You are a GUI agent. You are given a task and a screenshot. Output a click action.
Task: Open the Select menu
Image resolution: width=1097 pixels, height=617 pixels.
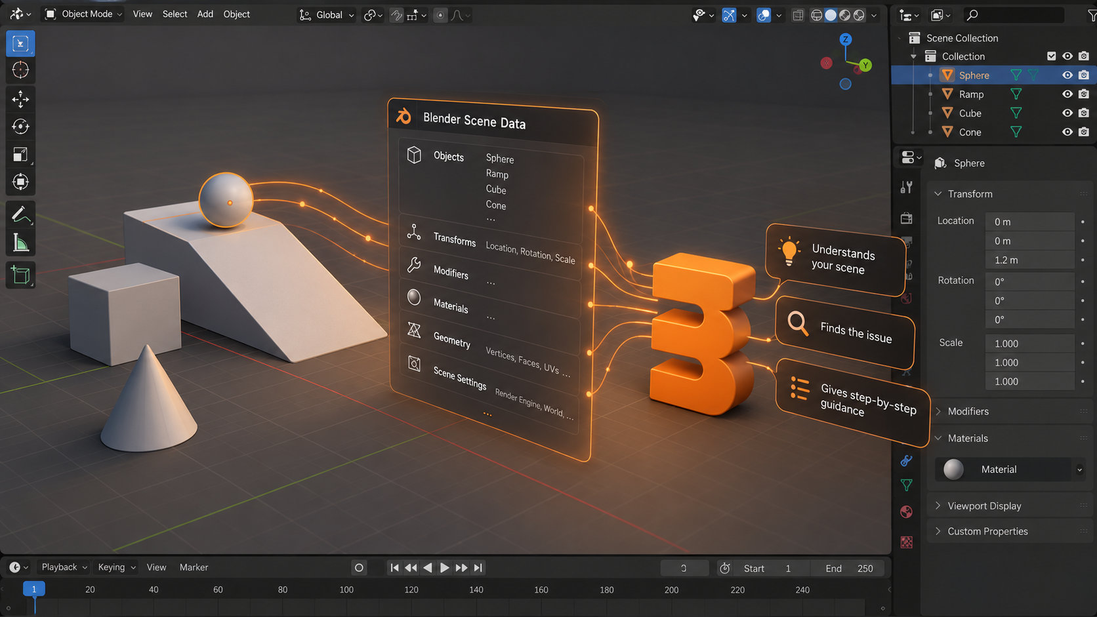point(175,14)
